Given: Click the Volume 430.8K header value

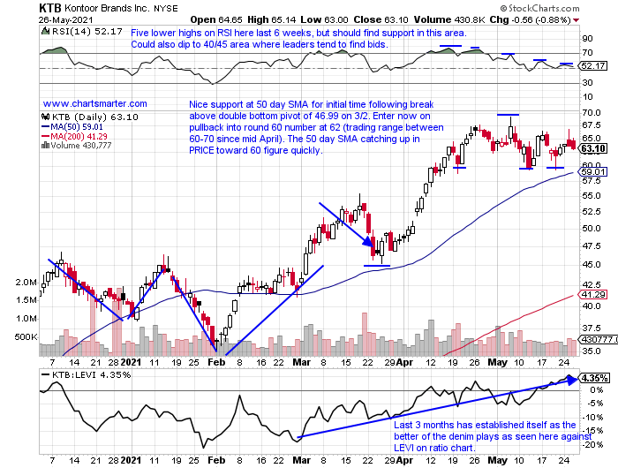Looking at the screenshot, I should coord(448,19).
